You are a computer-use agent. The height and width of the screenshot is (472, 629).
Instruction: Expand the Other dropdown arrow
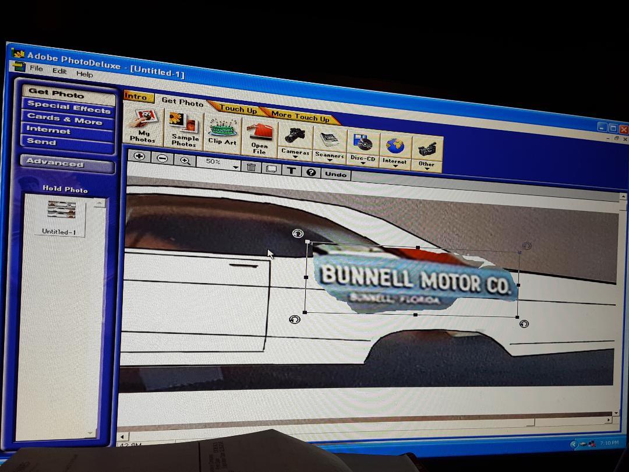[427, 169]
